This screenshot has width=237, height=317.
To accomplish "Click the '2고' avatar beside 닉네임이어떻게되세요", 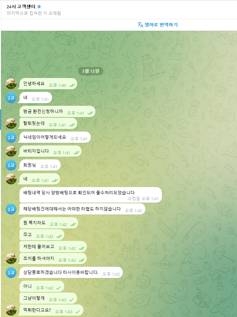I will click(11, 138).
